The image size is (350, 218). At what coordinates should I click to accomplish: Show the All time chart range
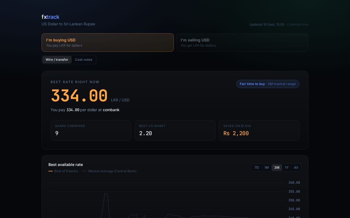[x=296, y=168]
